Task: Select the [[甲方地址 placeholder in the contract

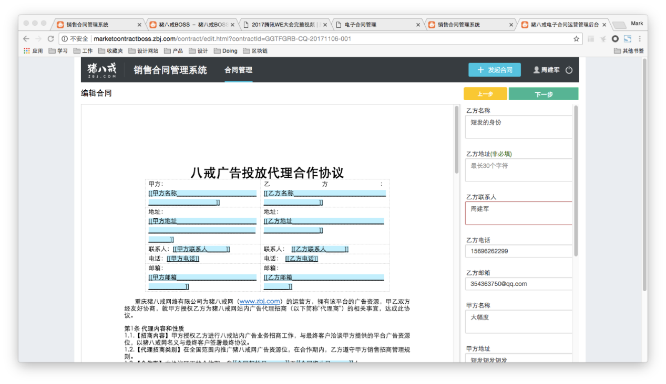Action: [202, 230]
